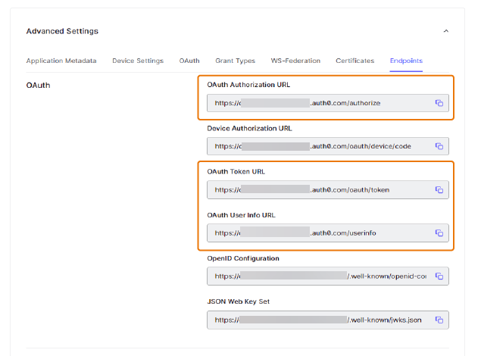Copy the OpenID Configuration URL
This screenshot has height=356, width=481.
click(439, 276)
